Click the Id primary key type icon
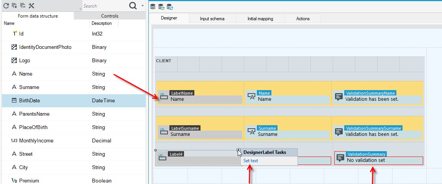 pyautogui.click(x=15, y=34)
